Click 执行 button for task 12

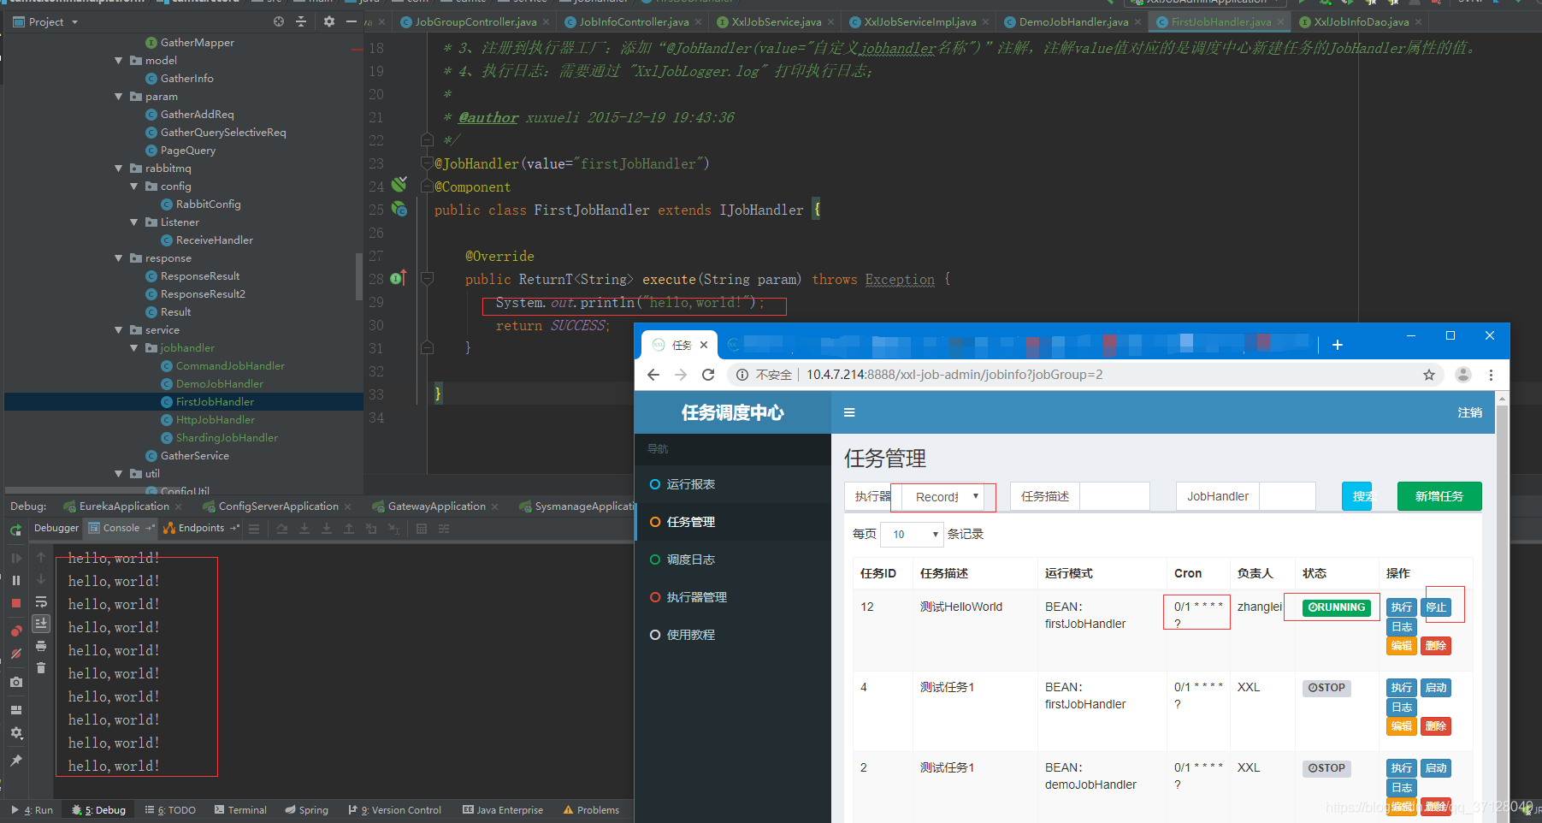click(1402, 607)
